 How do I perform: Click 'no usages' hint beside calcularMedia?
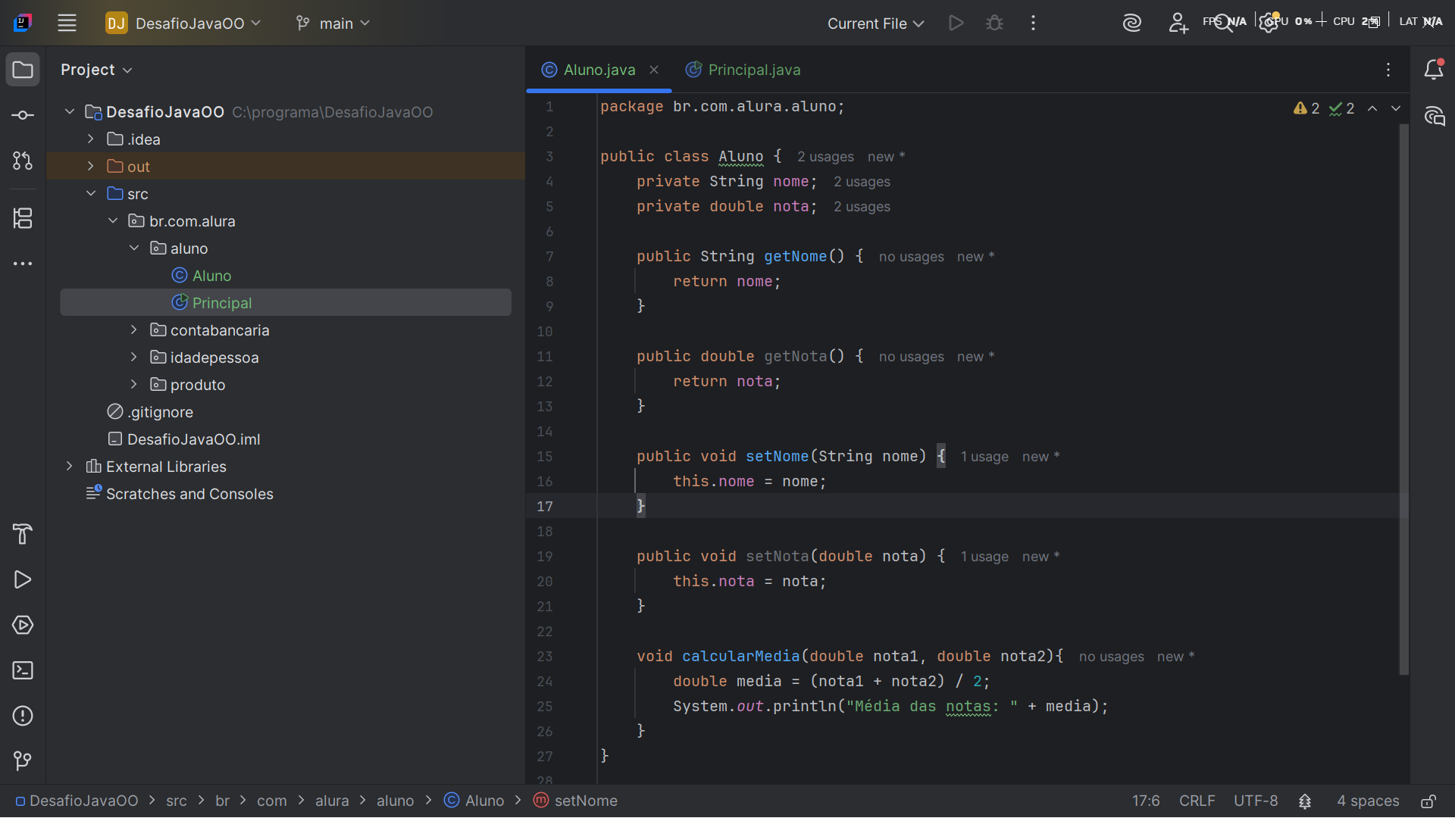pyautogui.click(x=1111, y=657)
